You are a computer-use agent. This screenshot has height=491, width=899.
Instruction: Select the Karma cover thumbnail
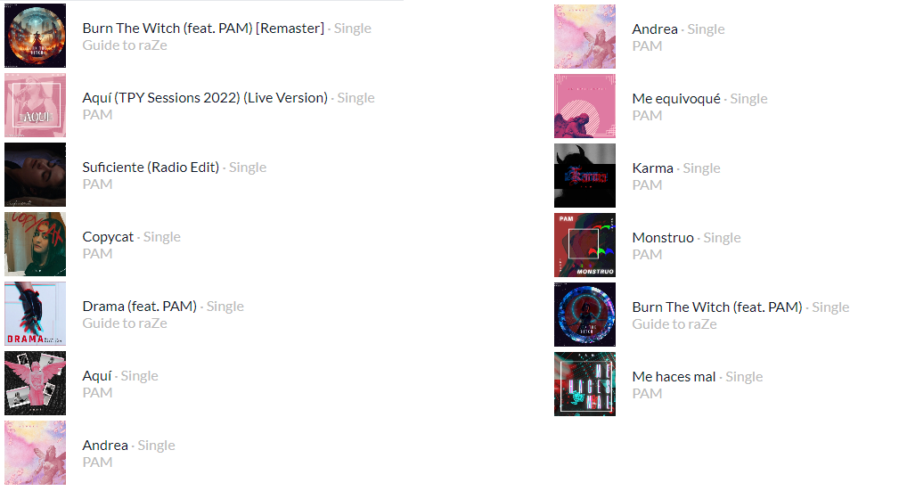tap(584, 176)
